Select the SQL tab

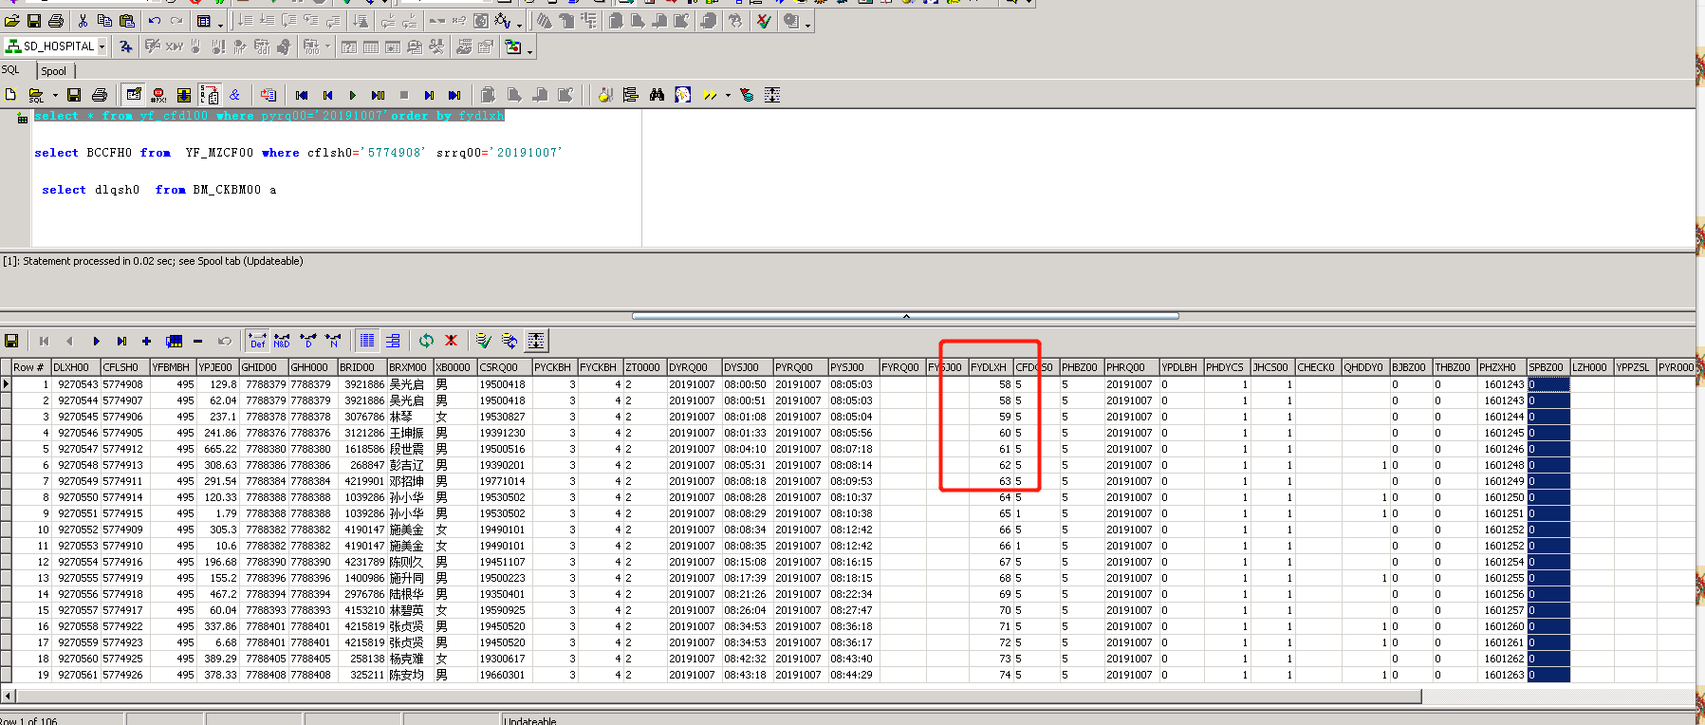pos(11,70)
